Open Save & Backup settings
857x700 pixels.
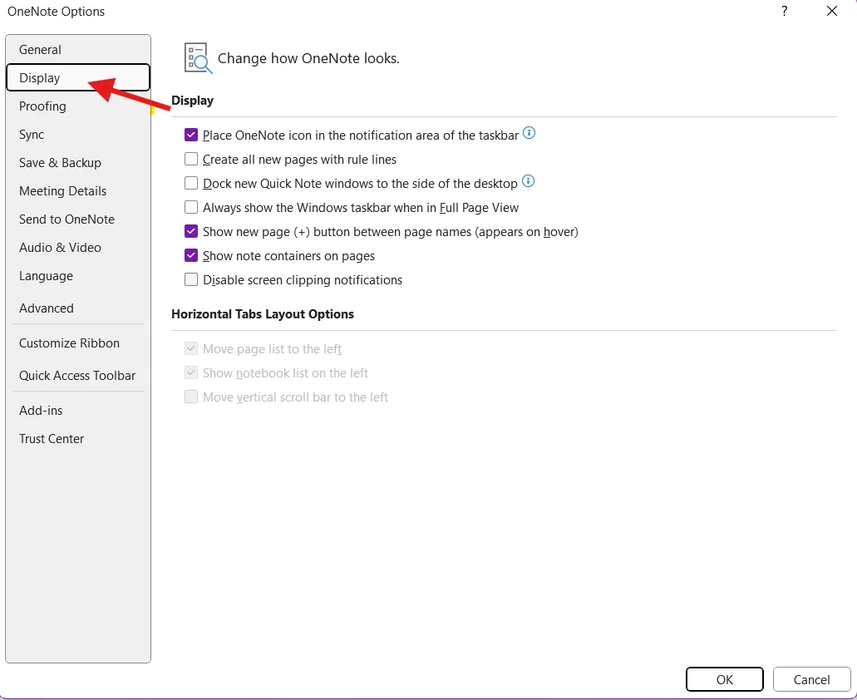(x=77, y=163)
